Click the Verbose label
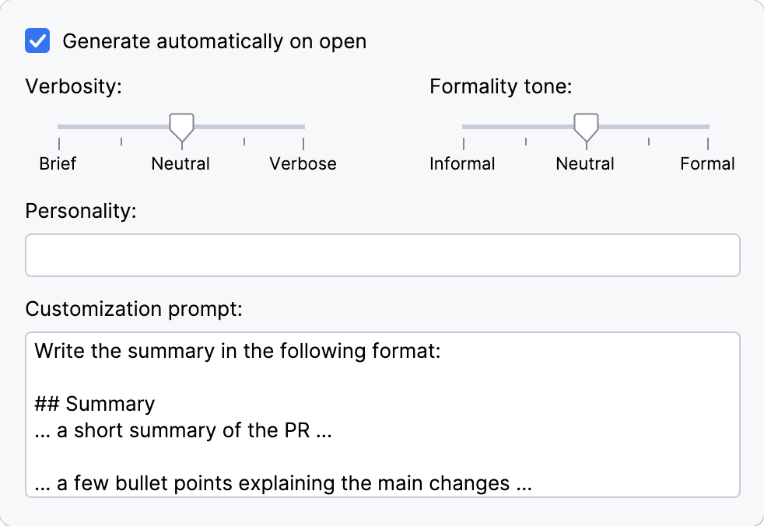The height and width of the screenshot is (526, 764). [303, 163]
